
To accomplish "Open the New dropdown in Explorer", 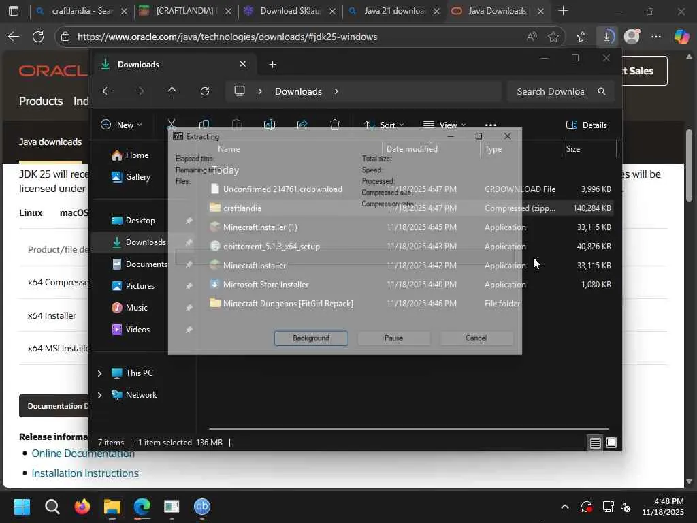I will pos(121,125).
